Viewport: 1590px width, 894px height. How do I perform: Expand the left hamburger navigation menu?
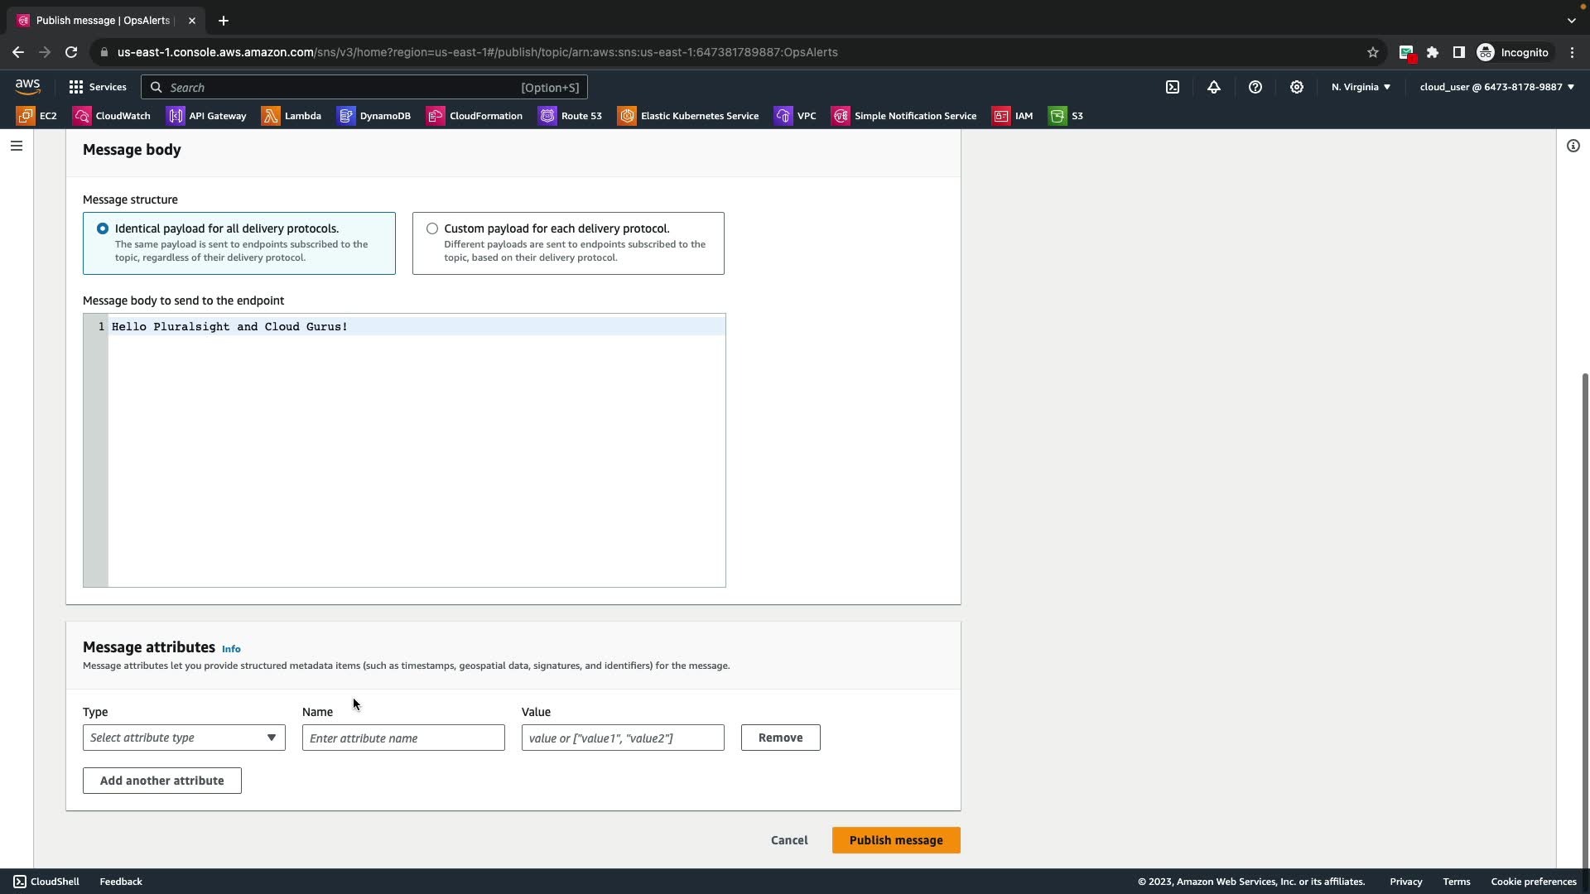coord(17,146)
